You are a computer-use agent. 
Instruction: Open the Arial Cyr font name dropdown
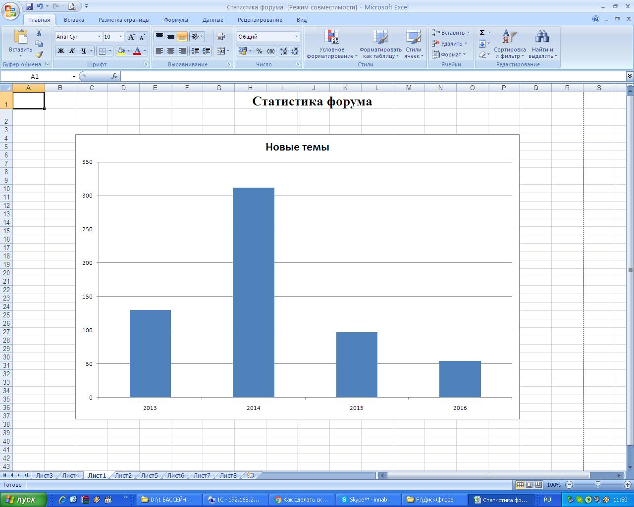tap(99, 37)
